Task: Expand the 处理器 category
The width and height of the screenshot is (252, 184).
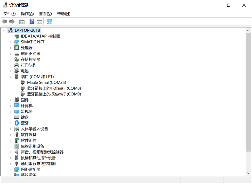Action: click(11, 48)
